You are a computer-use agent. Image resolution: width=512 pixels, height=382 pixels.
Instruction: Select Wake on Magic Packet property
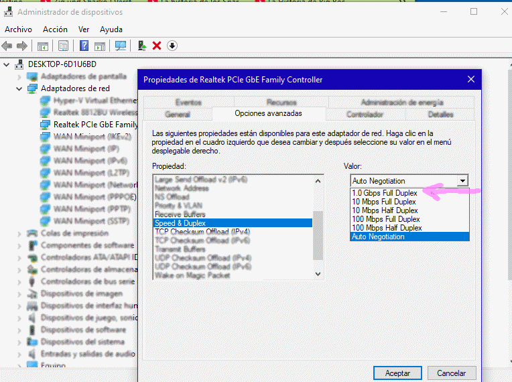pos(233,275)
